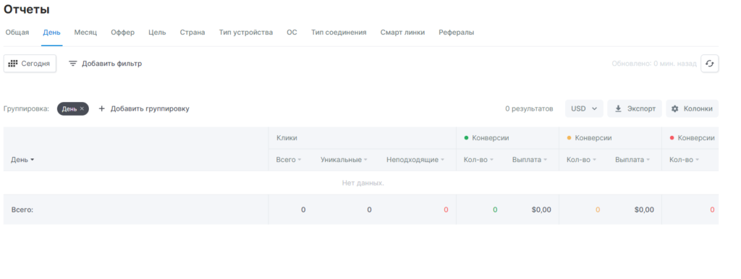Open the USD currency dropdown
Screen dimensions: 741x279
click(x=584, y=108)
